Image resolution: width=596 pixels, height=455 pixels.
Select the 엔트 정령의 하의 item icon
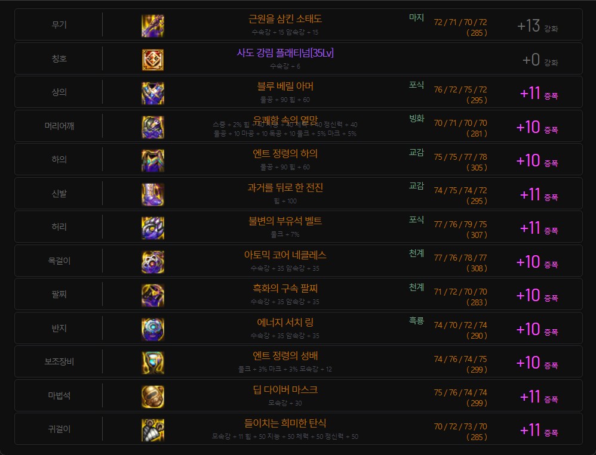point(152,160)
